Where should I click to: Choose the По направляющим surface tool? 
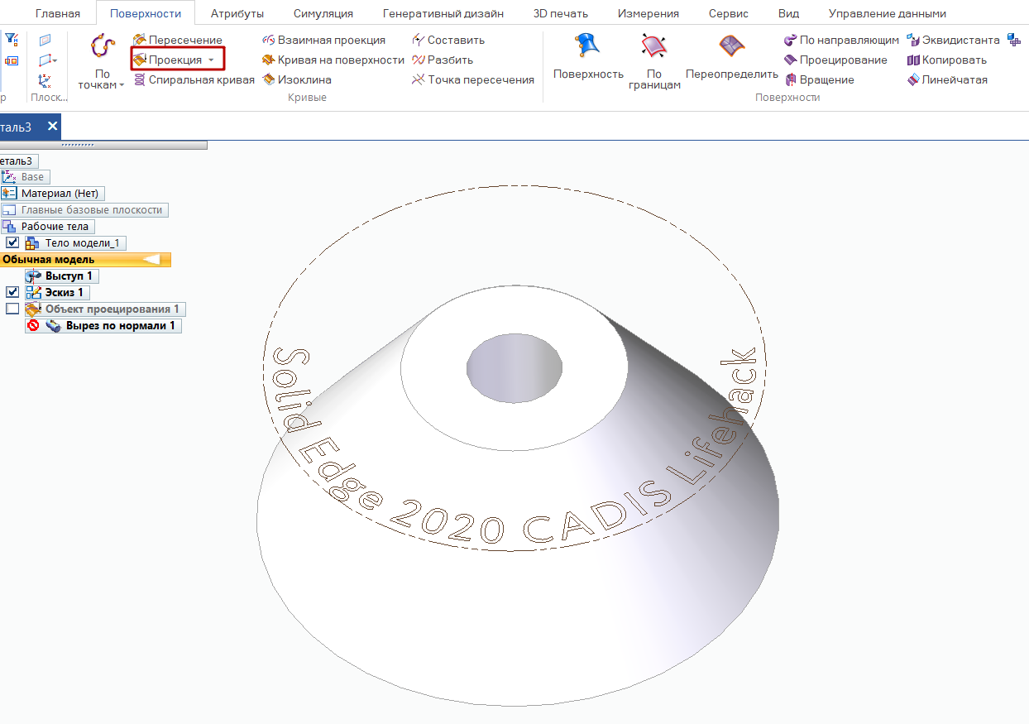click(841, 40)
